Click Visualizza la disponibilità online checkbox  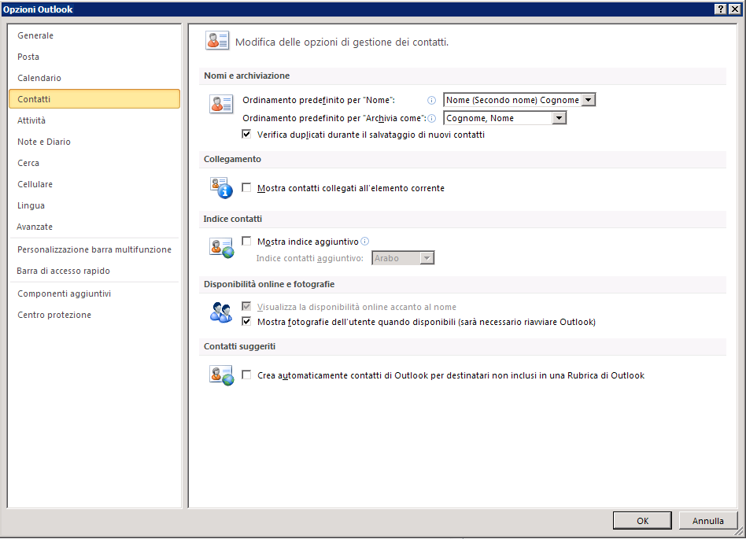pos(246,306)
